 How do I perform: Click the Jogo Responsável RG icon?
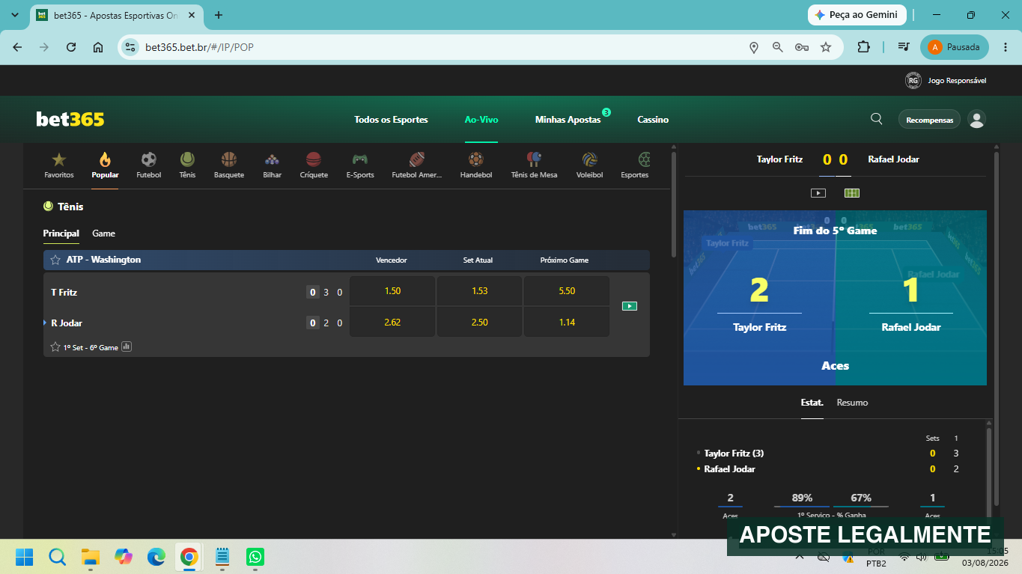(x=913, y=80)
